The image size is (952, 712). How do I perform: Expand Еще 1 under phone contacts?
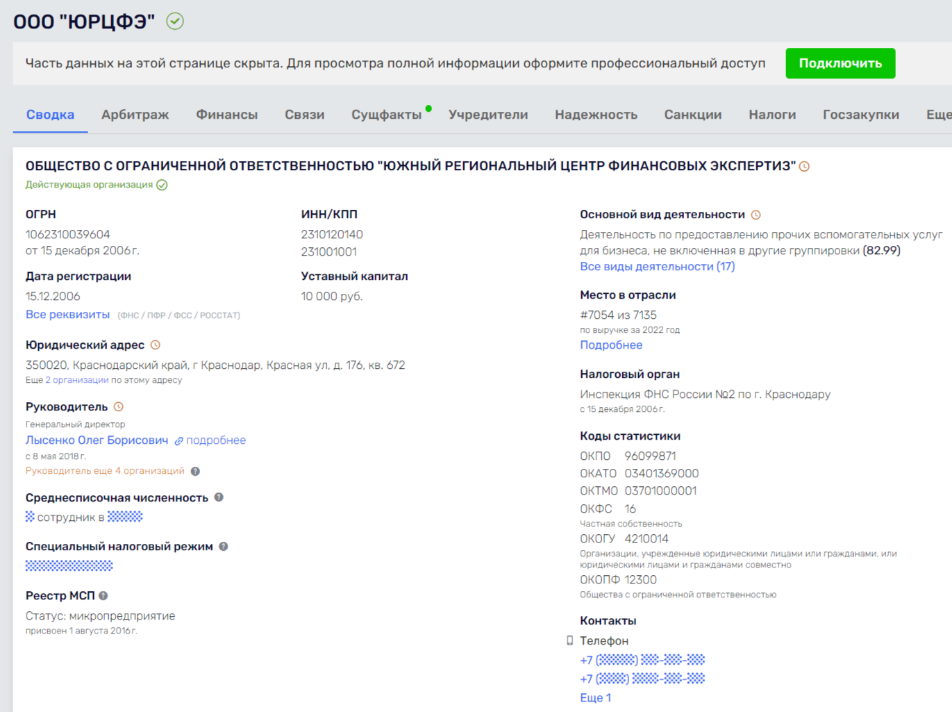tap(596, 698)
